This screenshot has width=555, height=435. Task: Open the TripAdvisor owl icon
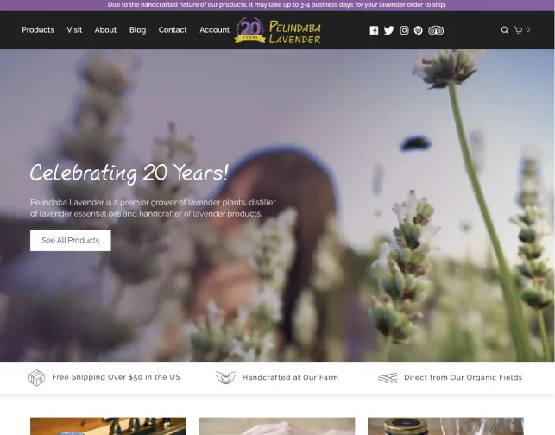[436, 30]
